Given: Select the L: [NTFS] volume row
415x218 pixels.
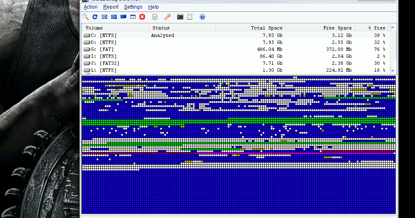Looking at the screenshot, I should (236, 70).
